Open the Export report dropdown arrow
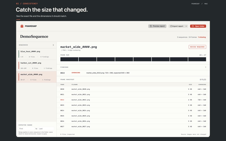 tap(186, 26)
